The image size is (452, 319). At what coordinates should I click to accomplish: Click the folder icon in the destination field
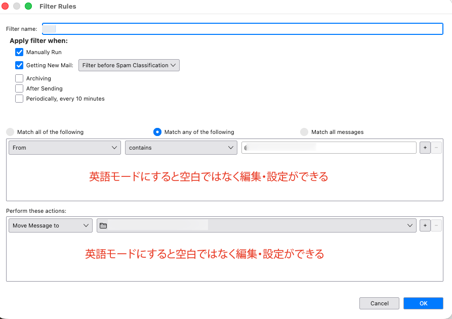103,226
